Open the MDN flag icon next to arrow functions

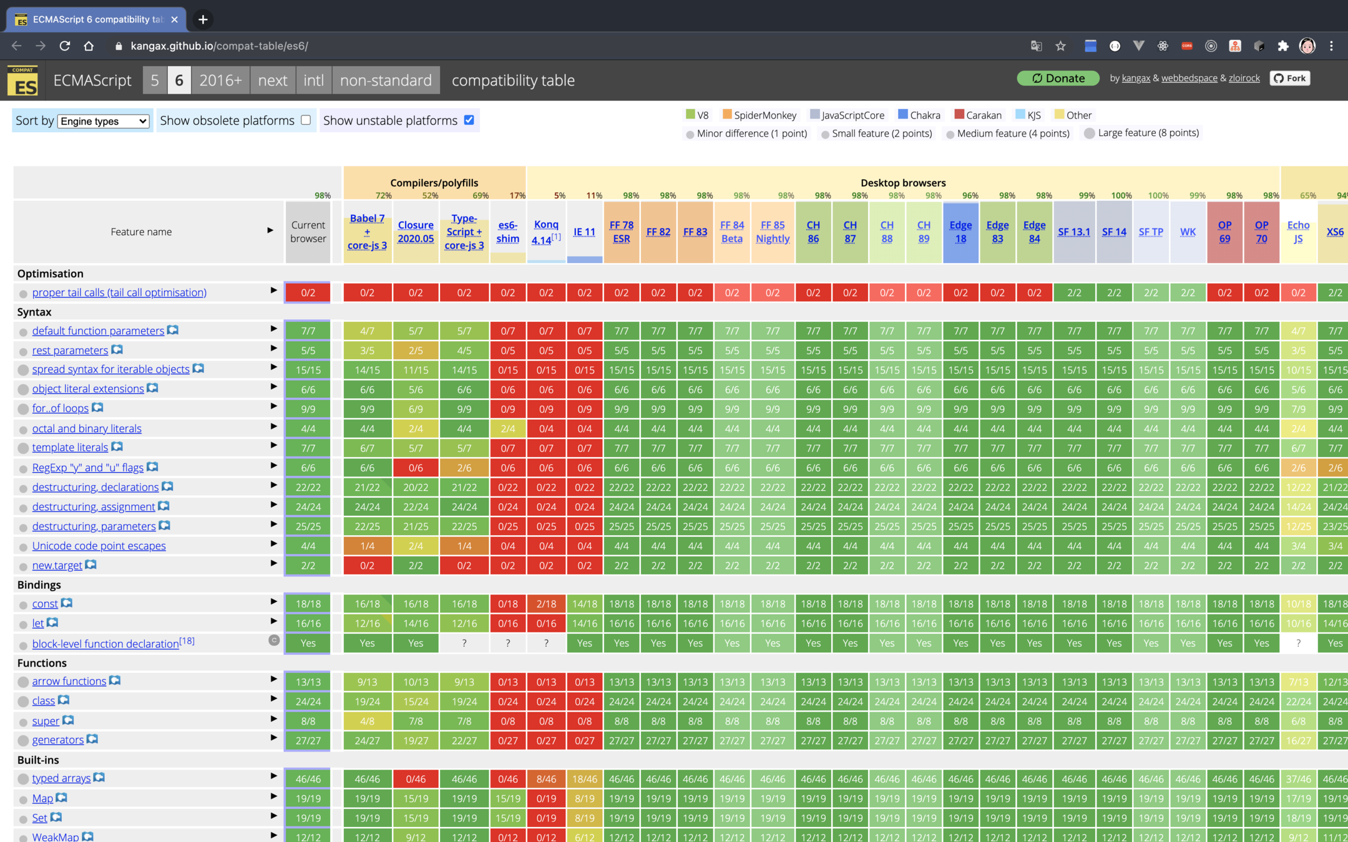[115, 680]
